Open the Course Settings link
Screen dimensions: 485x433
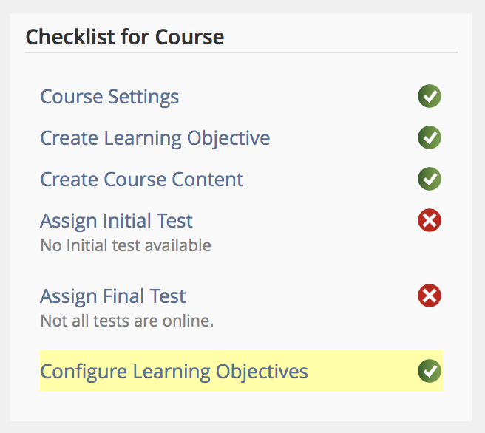[x=109, y=97]
